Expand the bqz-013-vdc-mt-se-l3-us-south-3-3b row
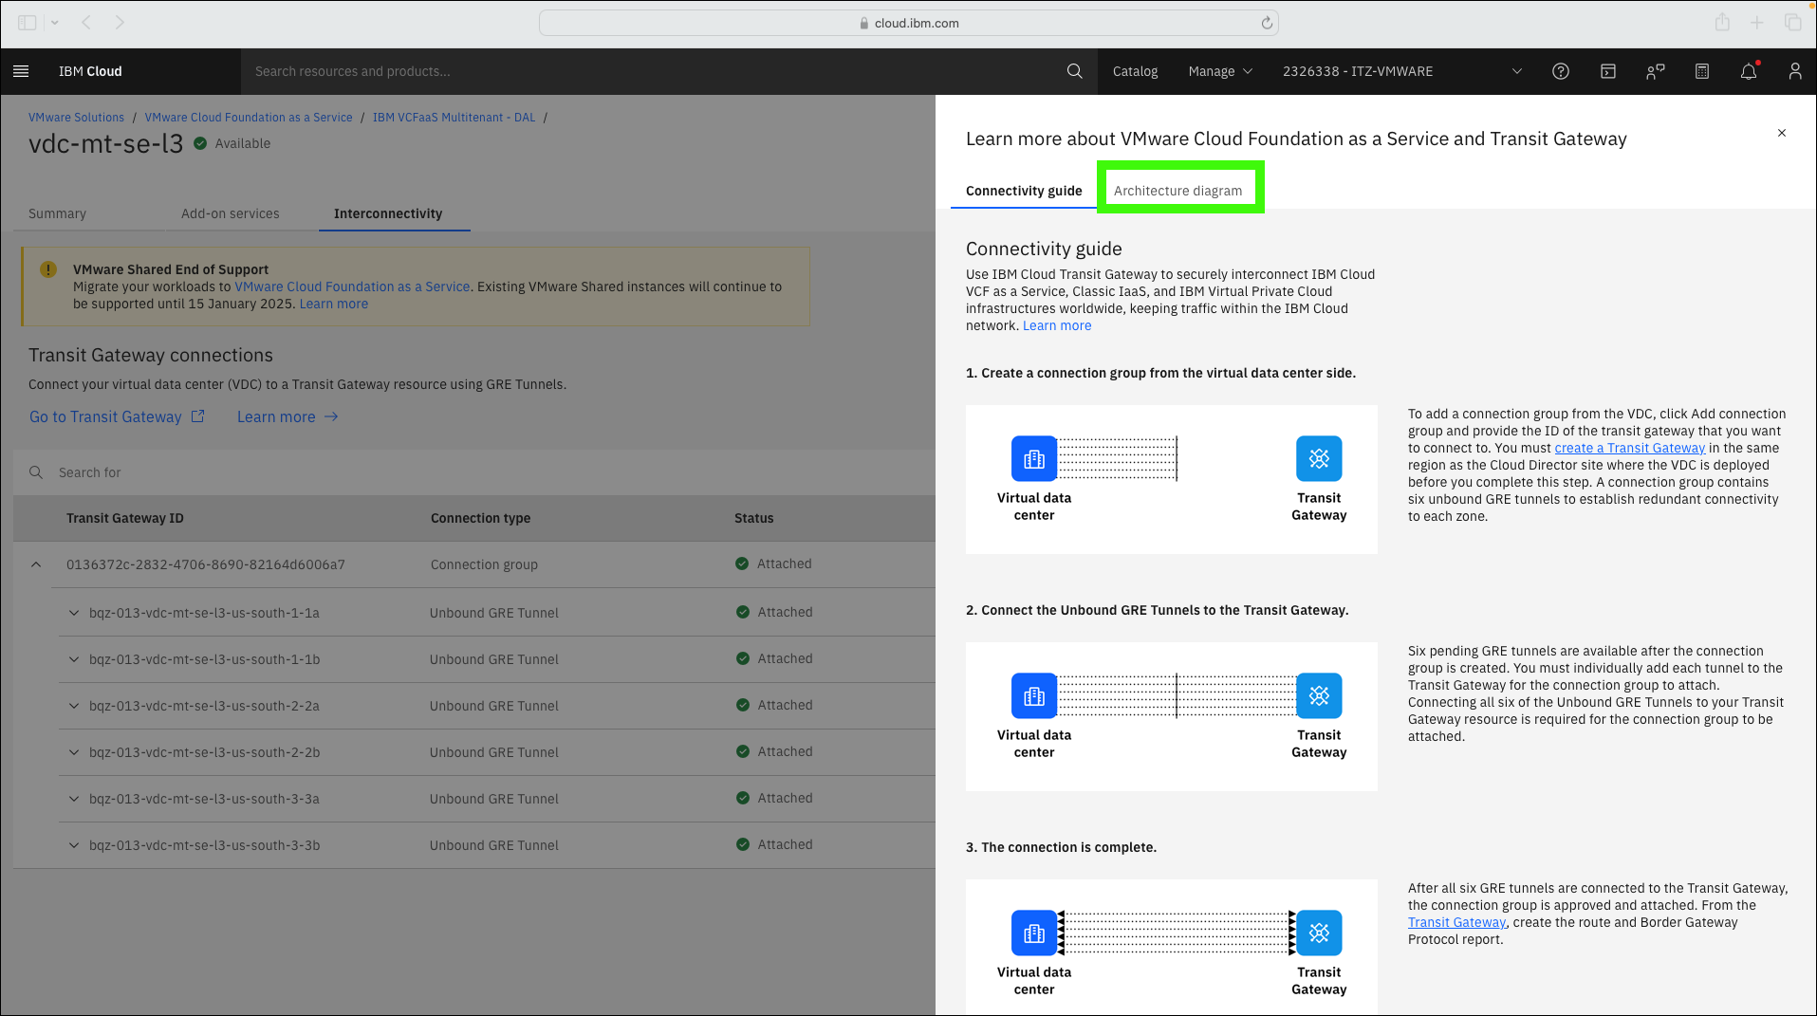The image size is (1817, 1016). (x=73, y=845)
